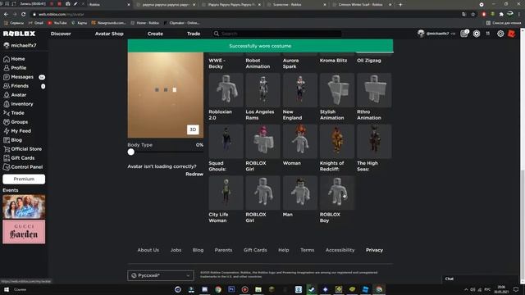Click the michaelfx7 username in sidebar
Image resolution: width=525 pixels, height=295 pixels.
[x=24, y=46]
